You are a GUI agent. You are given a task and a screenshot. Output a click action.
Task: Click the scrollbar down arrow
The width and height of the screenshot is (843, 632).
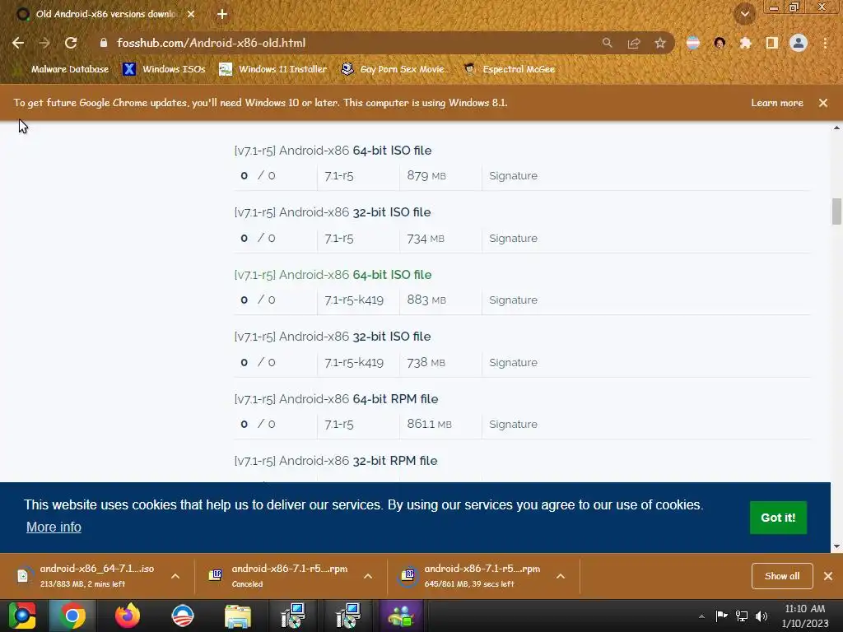836,546
